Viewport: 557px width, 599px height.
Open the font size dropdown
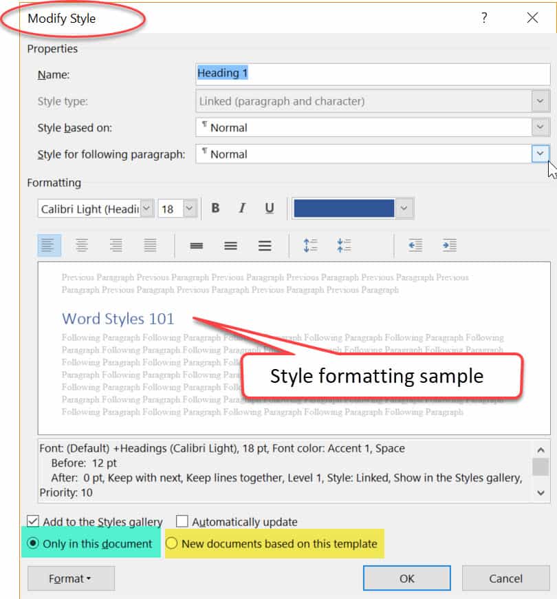point(189,209)
